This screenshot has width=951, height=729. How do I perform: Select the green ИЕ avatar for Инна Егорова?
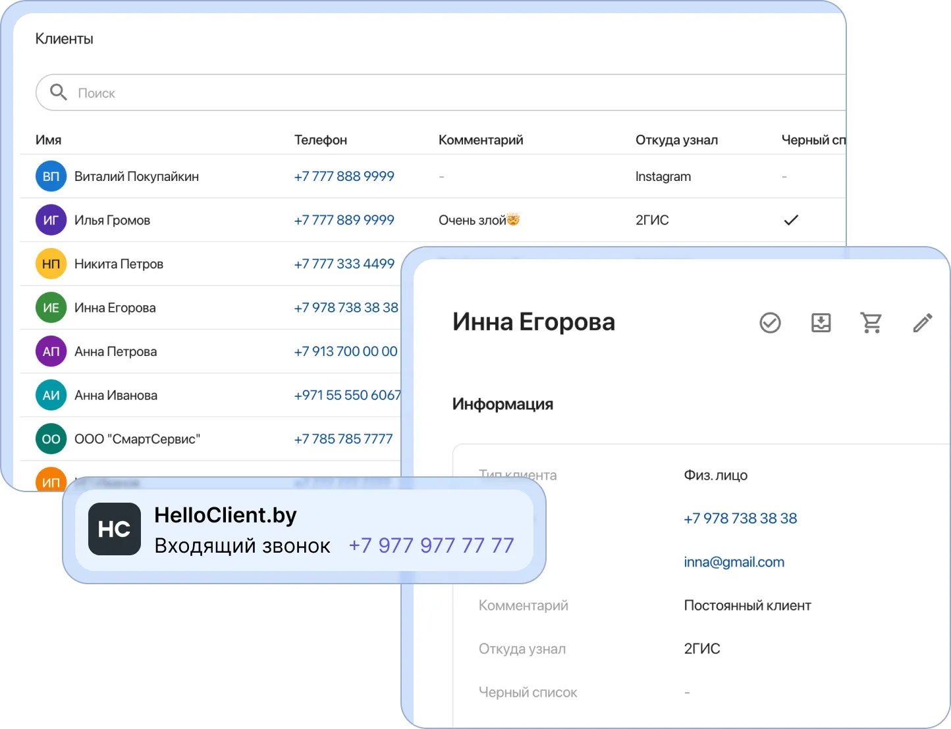(51, 307)
